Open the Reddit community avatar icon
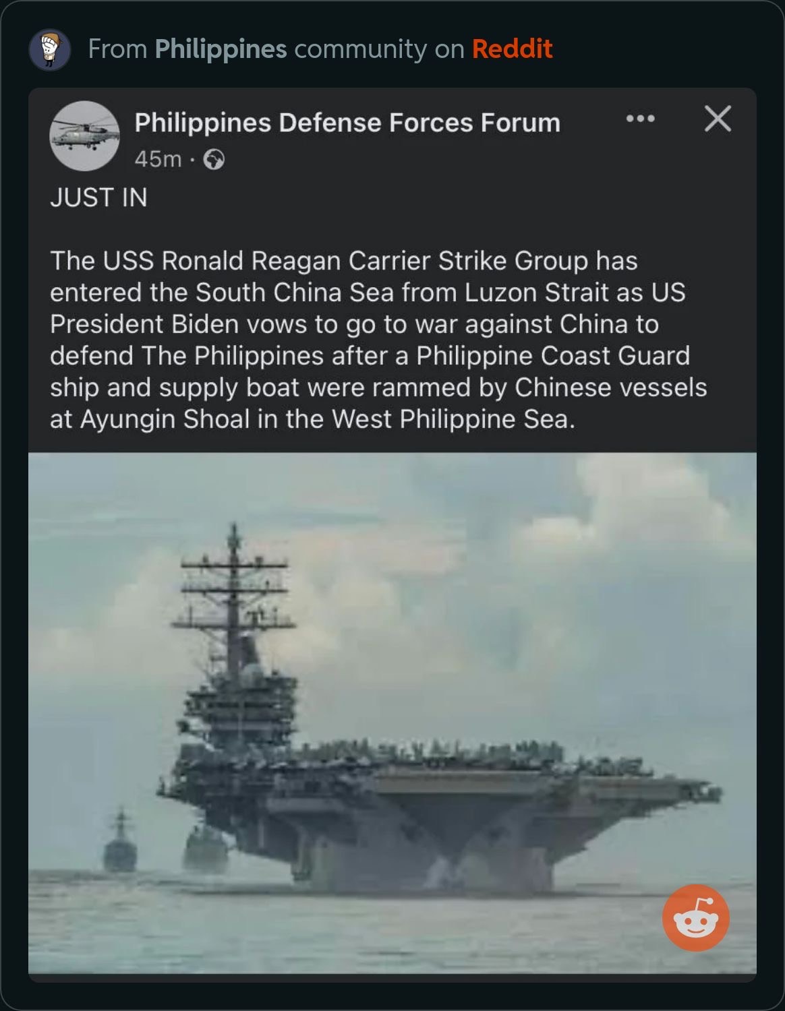Viewport: 785px width, 1011px height. [x=50, y=50]
